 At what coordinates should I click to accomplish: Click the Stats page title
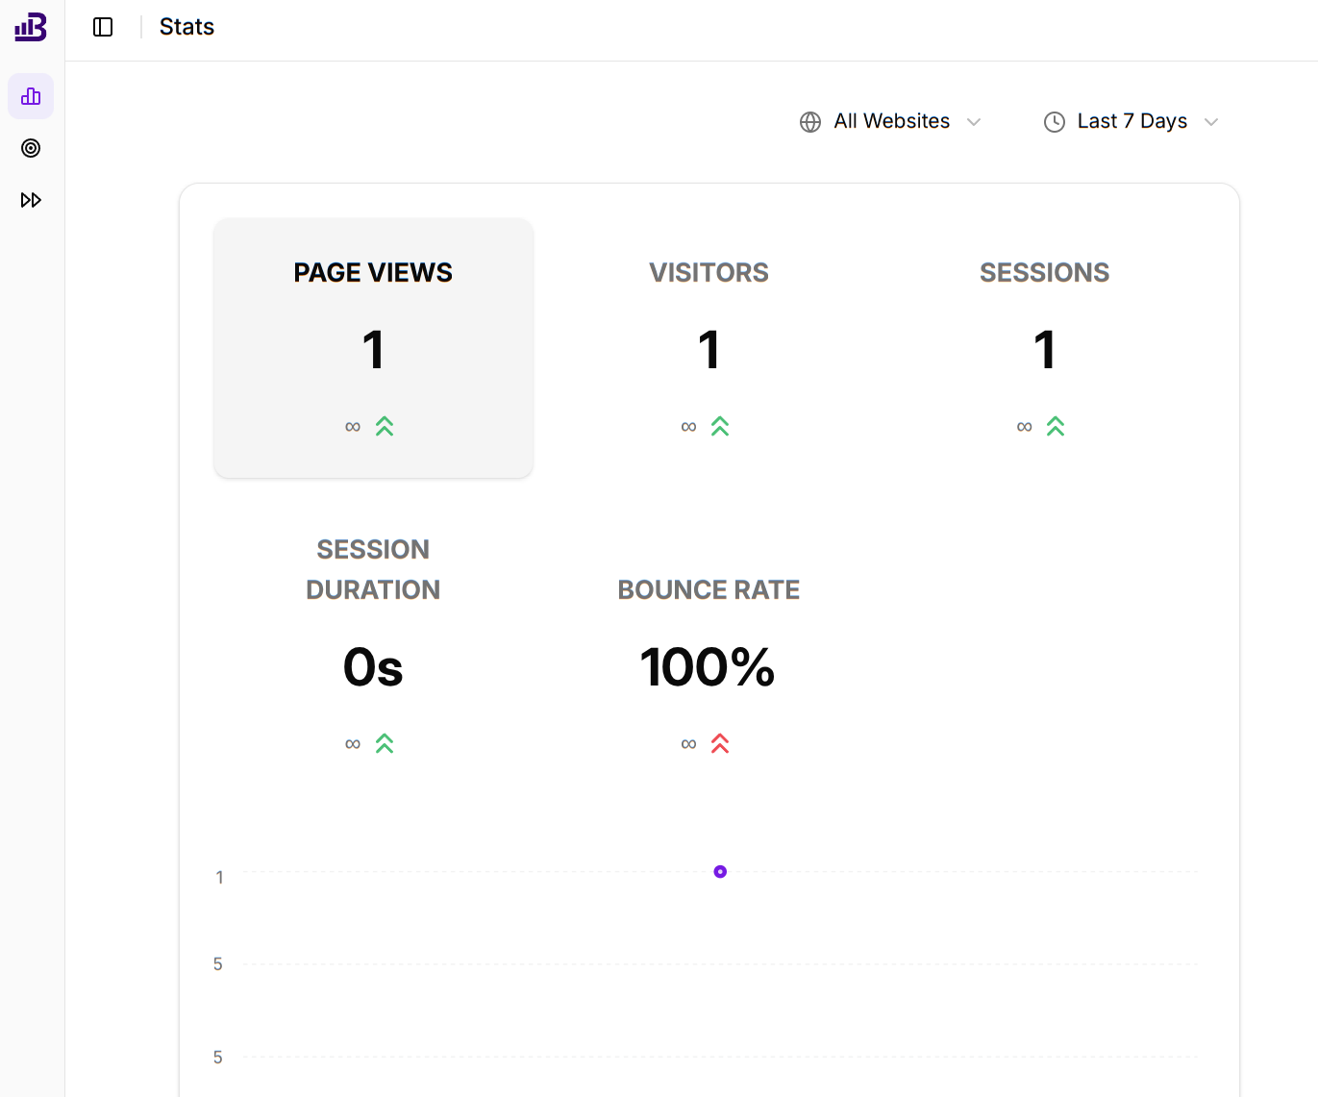point(187,27)
